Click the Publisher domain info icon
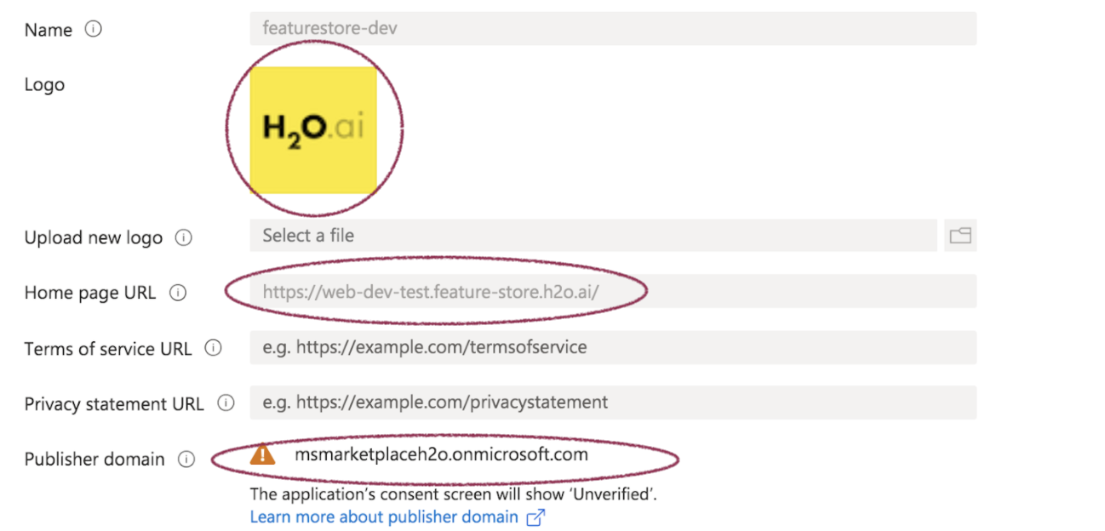Viewport: 1105px width, 531px height. click(186, 459)
